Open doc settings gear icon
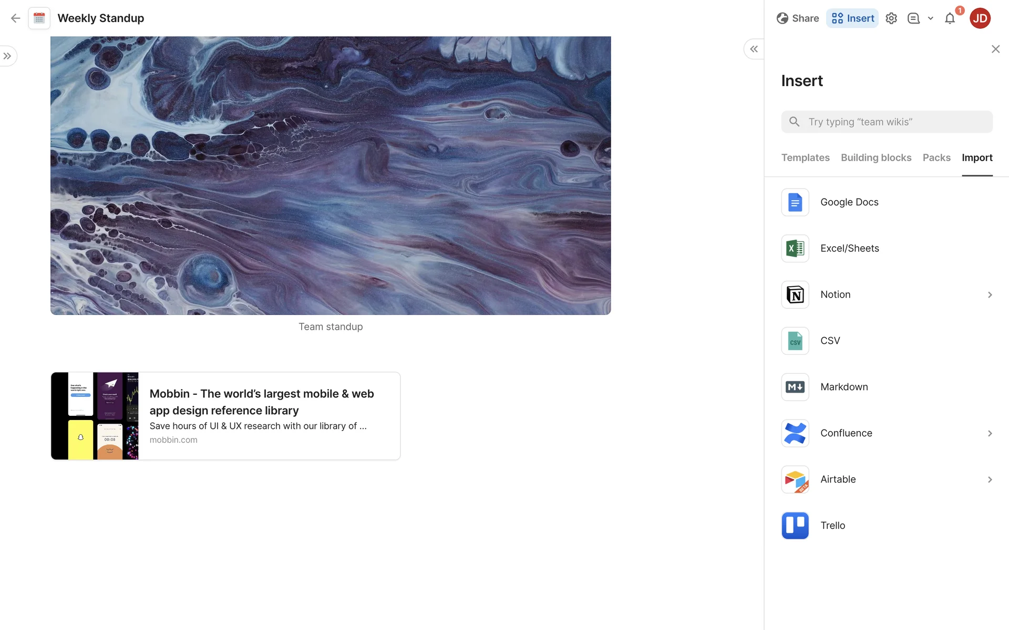 click(x=891, y=18)
